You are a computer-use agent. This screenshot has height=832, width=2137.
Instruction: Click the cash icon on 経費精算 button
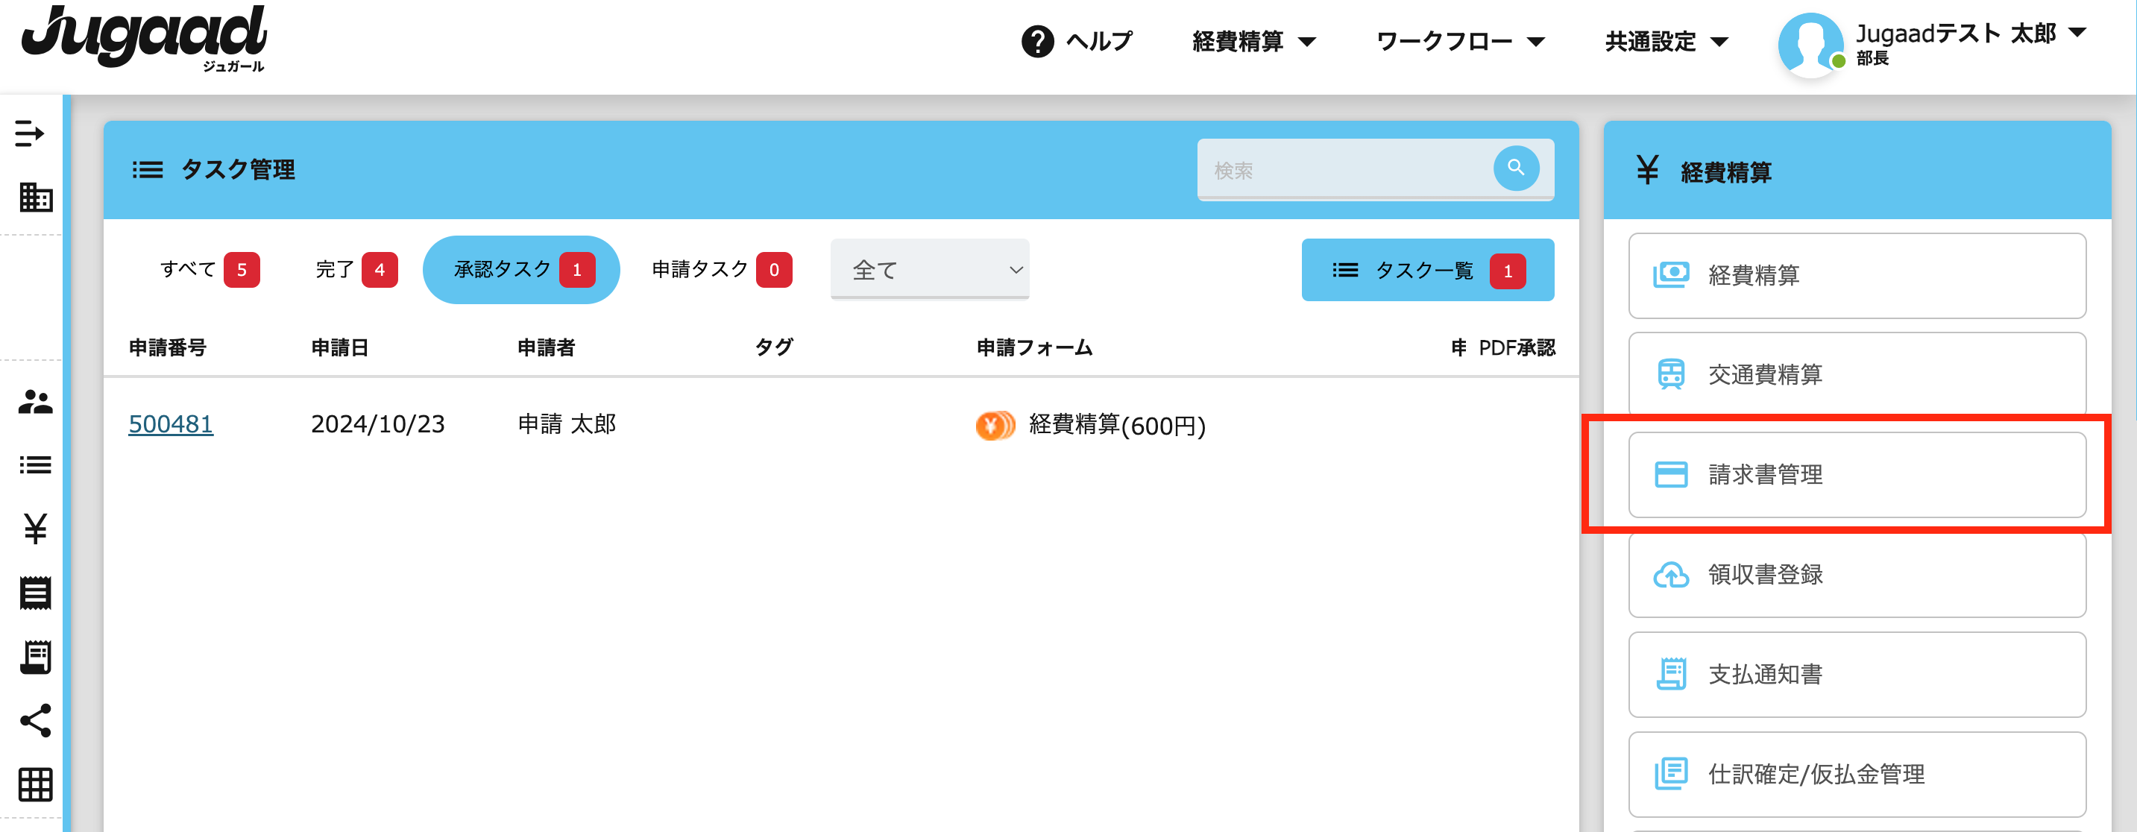(1671, 274)
